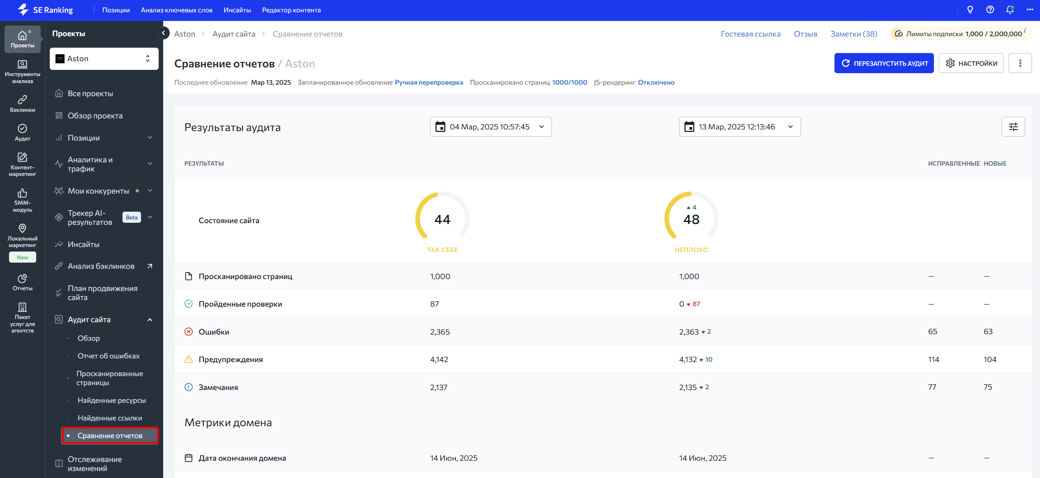Viewport: 1040px width, 478px height.
Task: Open Найденные ресурсы submenu item
Action: click(112, 400)
